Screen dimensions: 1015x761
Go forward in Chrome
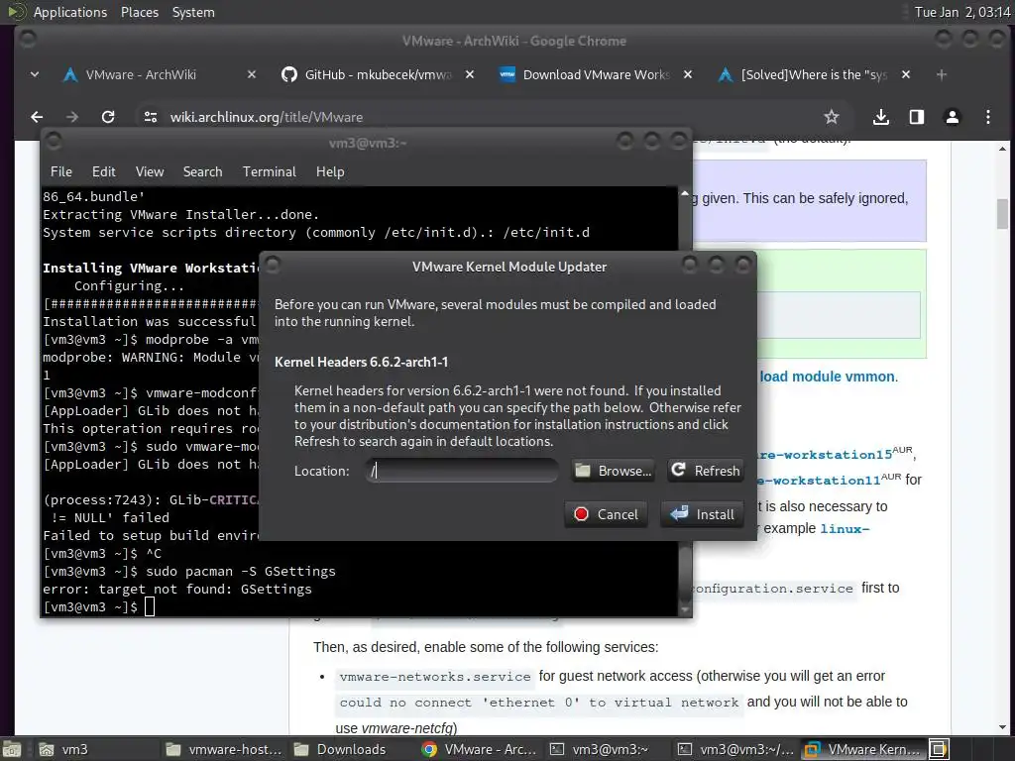click(72, 117)
